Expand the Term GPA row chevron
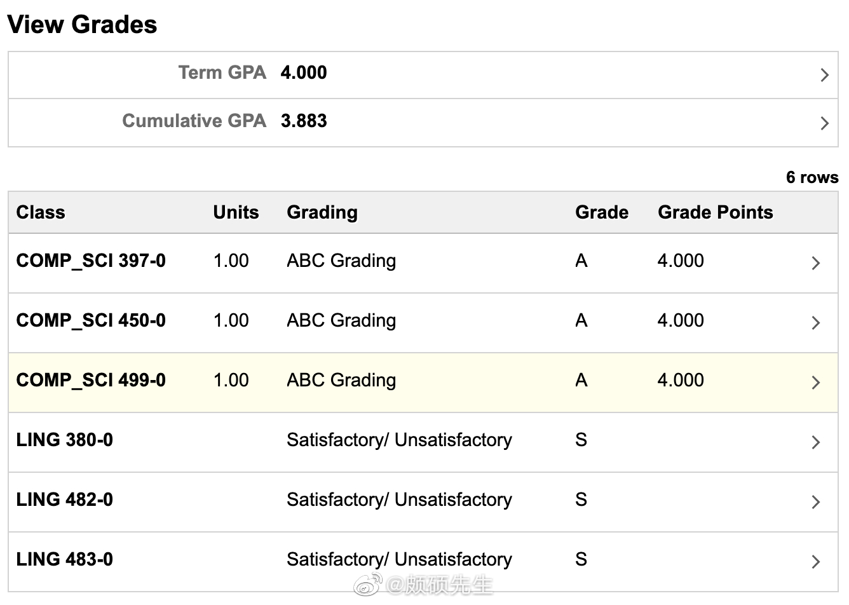 (824, 75)
